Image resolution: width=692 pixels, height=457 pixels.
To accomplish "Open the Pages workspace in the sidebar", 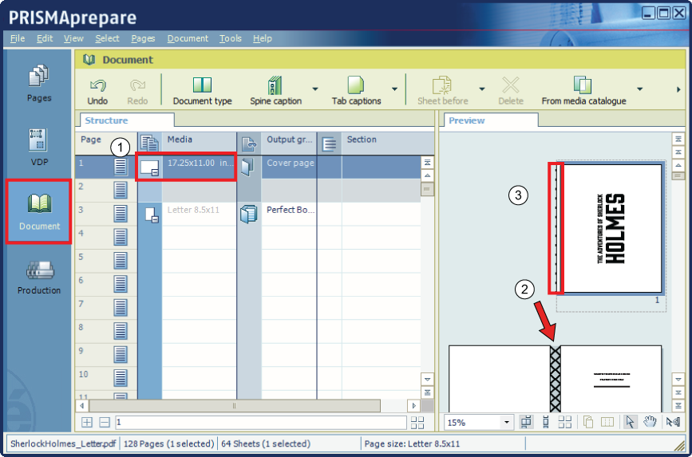I will (x=39, y=84).
